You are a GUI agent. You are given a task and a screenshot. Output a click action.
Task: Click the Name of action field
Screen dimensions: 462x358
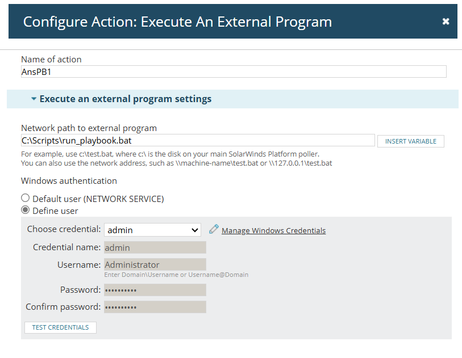[x=234, y=72]
